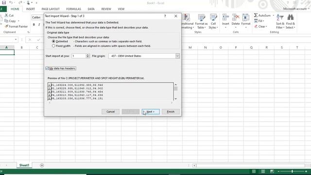Click the Save icon in quick access toolbar
Image resolution: width=311 pixels, height=175 pixels.
(x=4, y=2)
